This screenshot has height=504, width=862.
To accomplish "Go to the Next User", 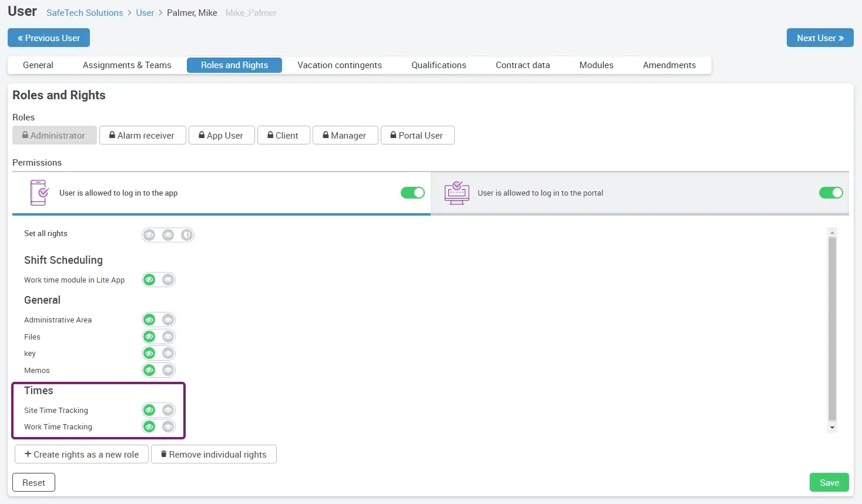I will (x=820, y=38).
